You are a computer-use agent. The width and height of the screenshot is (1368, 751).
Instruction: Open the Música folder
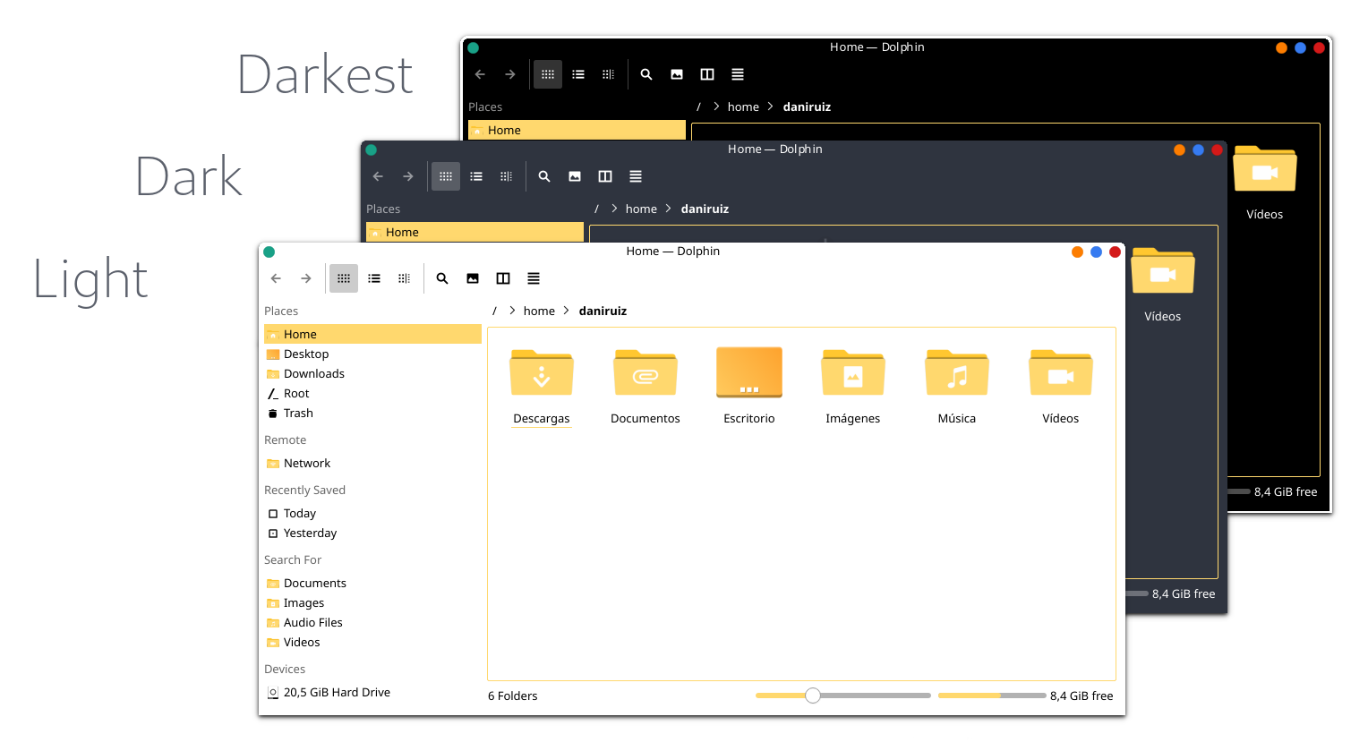pos(957,387)
